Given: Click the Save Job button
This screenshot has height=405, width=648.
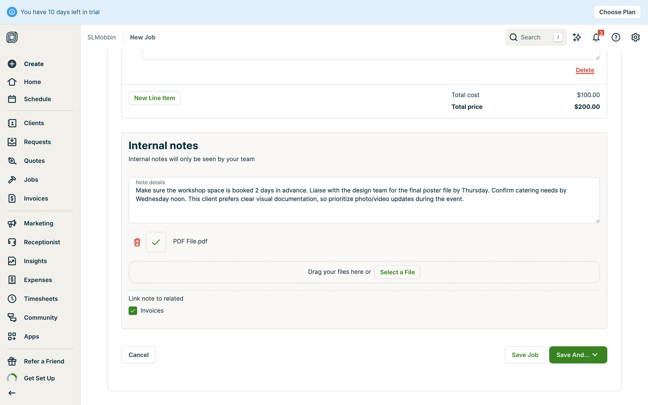Looking at the screenshot, I should click(x=525, y=355).
